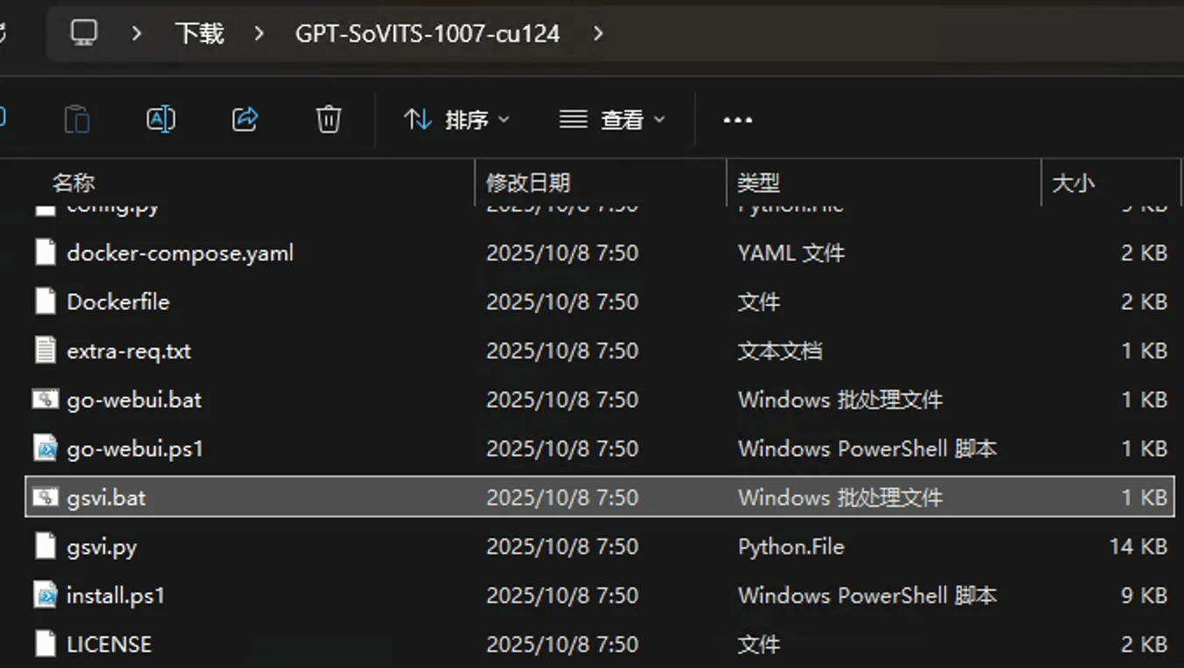This screenshot has width=1184, height=668.
Task: Click the Delete trash can icon
Action: point(328,119)
